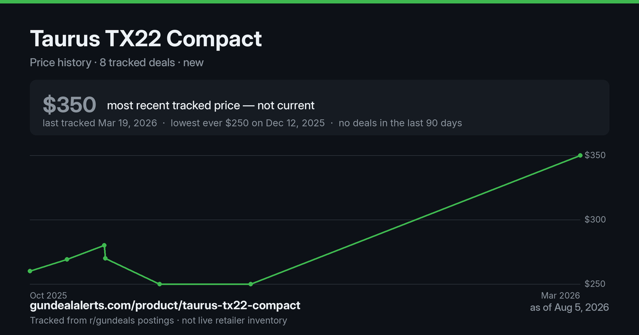Click 'Tracked from r/gundeals postings' note

click(102, 321)
